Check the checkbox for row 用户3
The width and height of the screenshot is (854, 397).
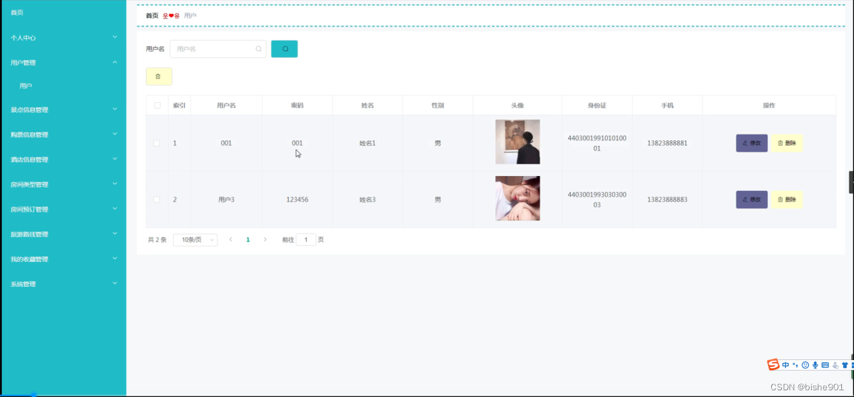[x=157, y=200]
